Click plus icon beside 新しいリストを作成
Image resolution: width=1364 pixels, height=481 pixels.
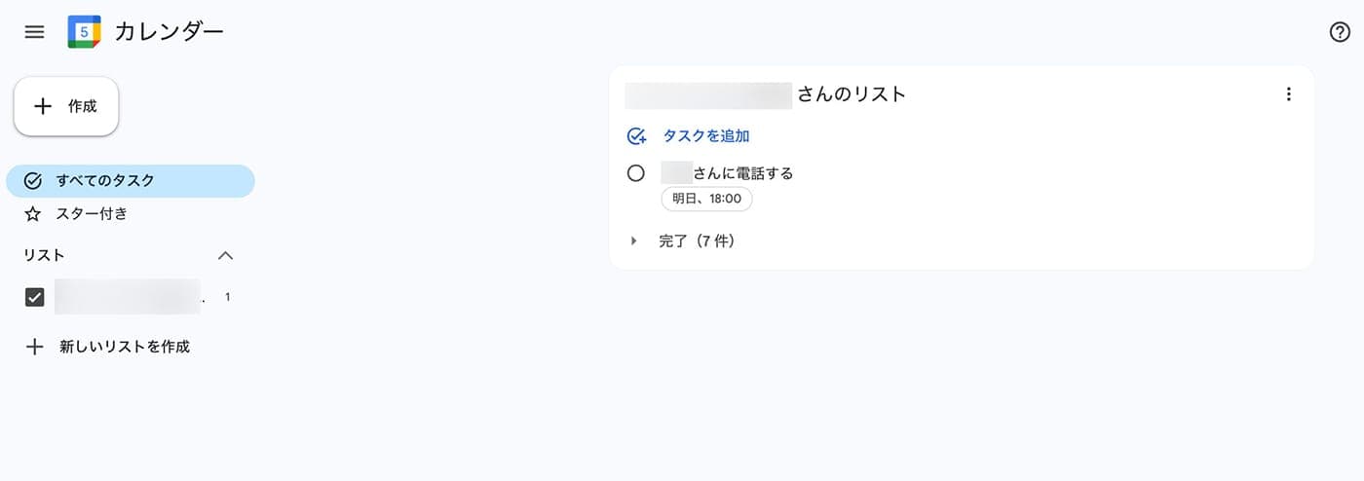click(35, 347)
